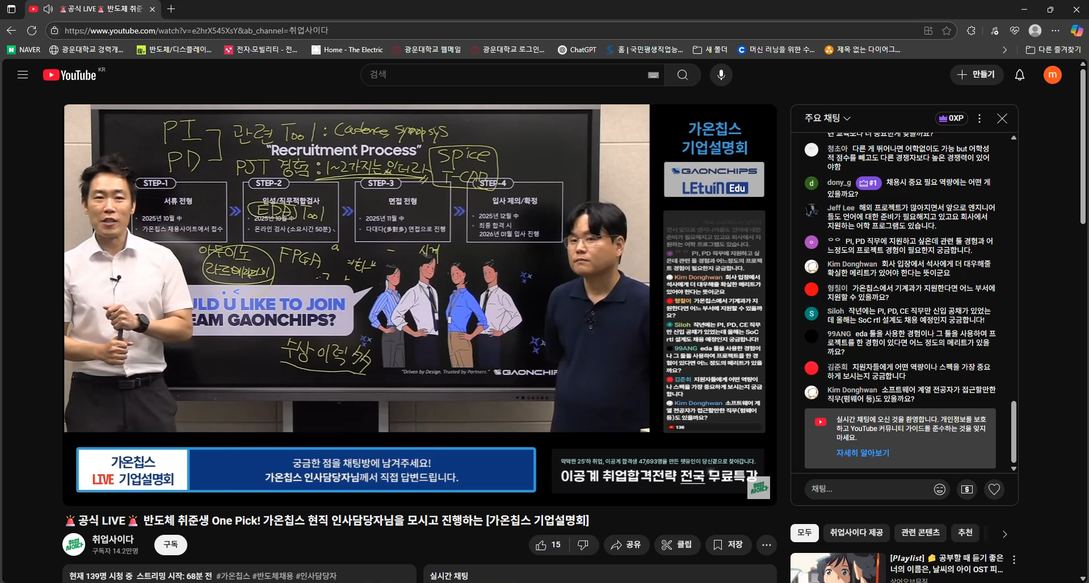Like the video with thumbs up
The width and height of the screenshot is (1089, 583).
tap(548, 544)
